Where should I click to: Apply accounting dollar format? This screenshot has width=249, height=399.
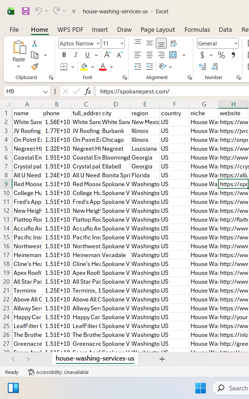click(x=202, y=55)
